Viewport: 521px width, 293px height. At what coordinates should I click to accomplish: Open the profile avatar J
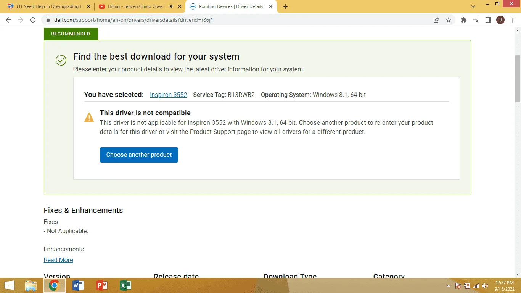(x=500, y=20)
